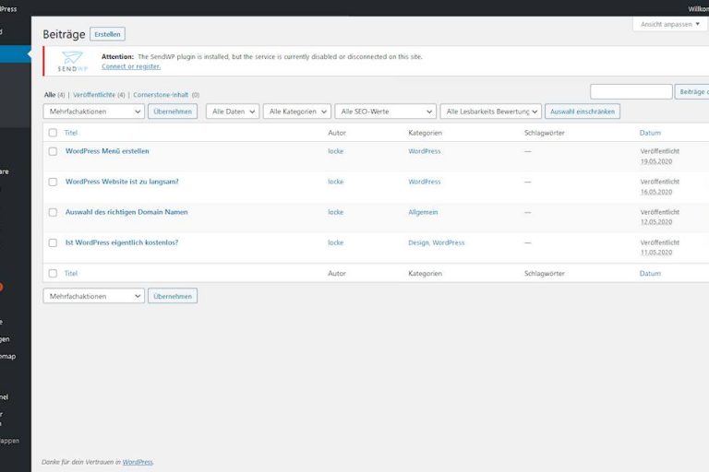Expand the 'Alle SEO-Werte' dropdown
This screenshot has width=709, height=472.
coord(384,112)
